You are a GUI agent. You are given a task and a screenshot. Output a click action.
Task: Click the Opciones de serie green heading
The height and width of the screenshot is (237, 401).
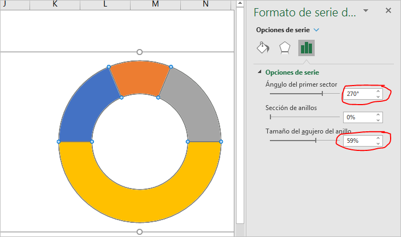pyautogui.click(x=292, y=72)
